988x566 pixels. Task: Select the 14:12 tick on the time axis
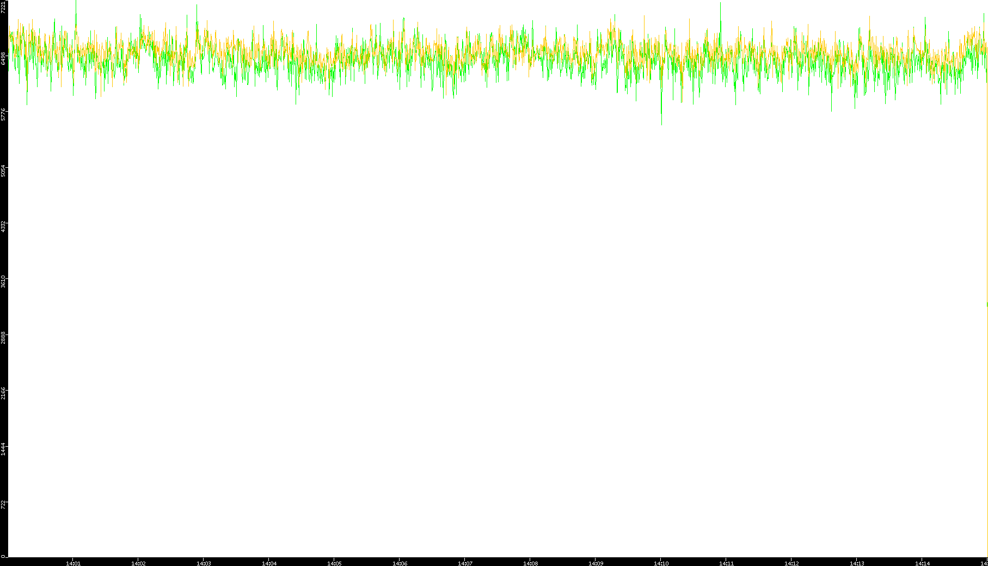(x=791, y=563)
